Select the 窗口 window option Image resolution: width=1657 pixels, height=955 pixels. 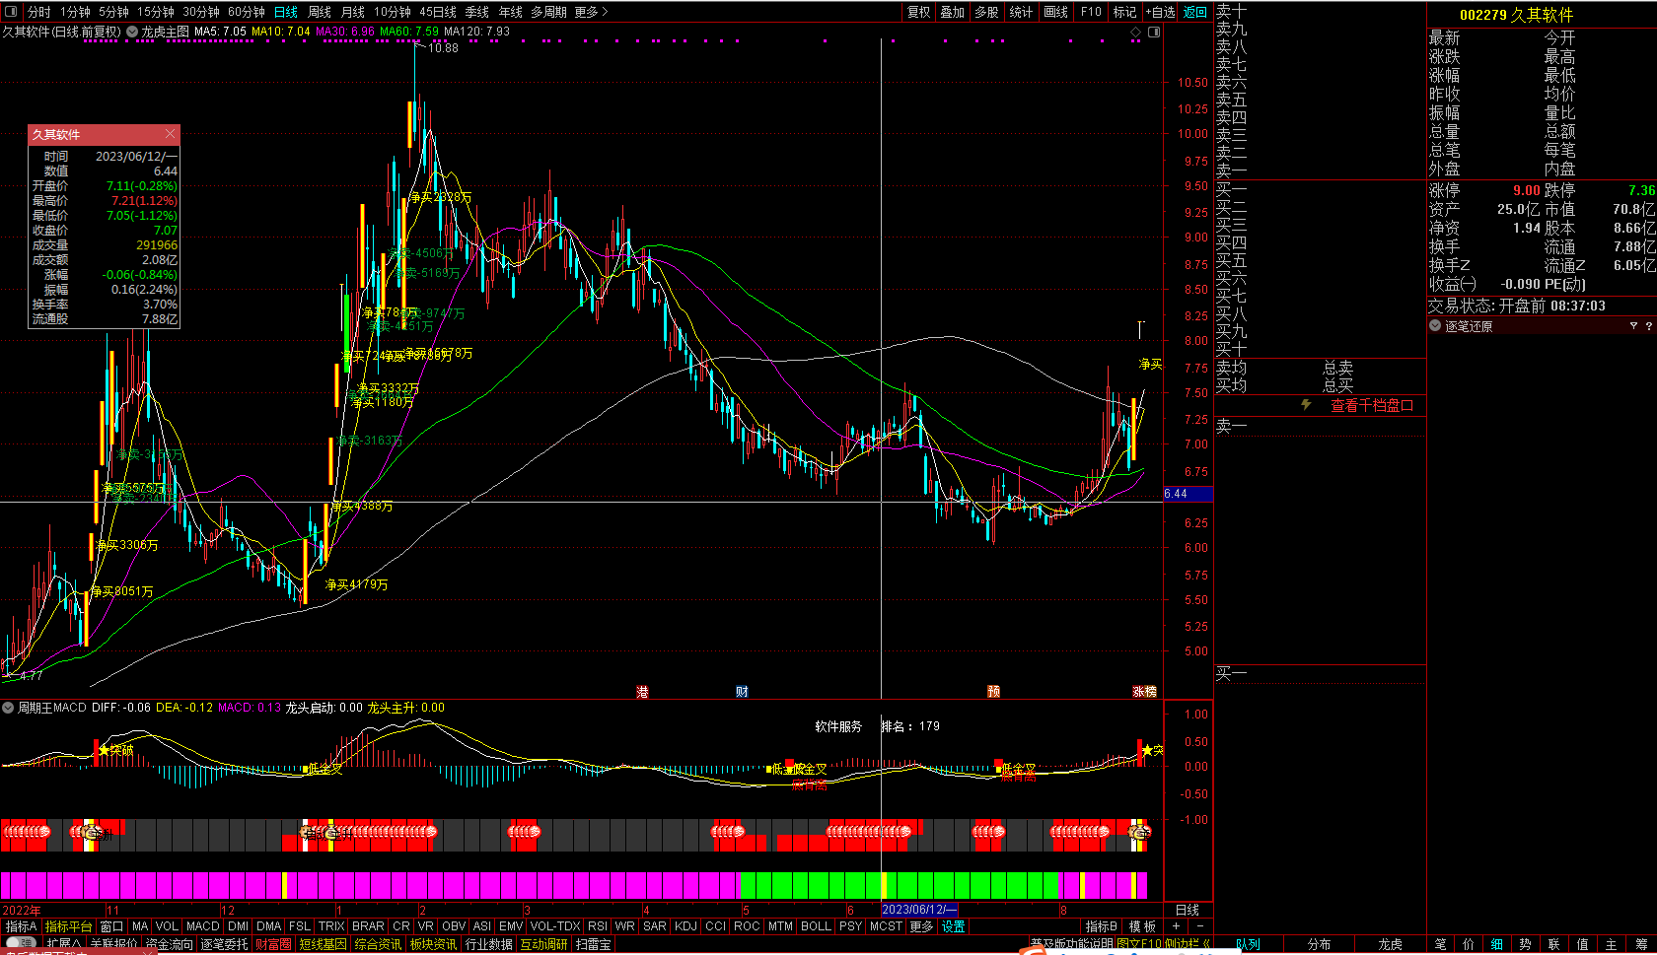tap(112, 926)
